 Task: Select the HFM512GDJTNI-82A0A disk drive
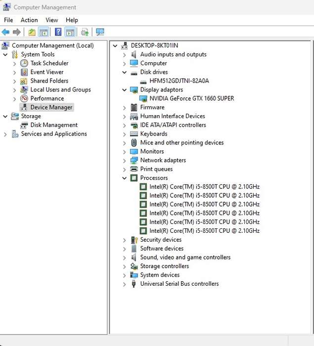pyautogui.click(x=179, y=81)
